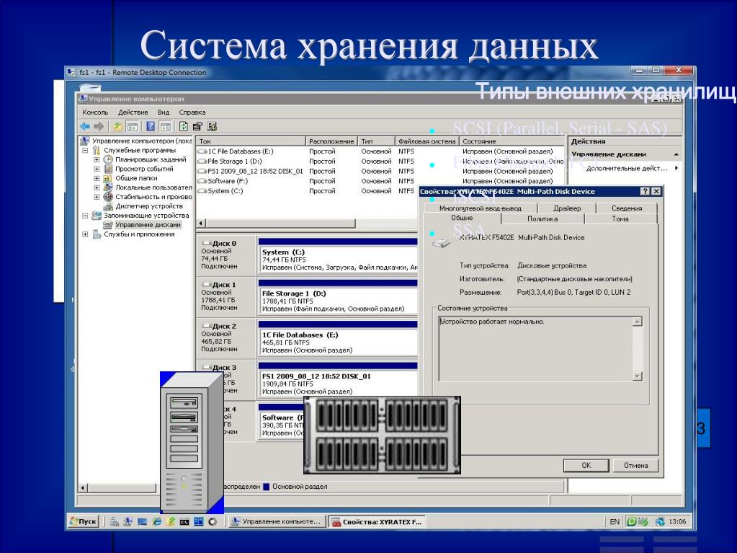
Task: Expand the Локальные пользовател... node
Action: [97, 187]
